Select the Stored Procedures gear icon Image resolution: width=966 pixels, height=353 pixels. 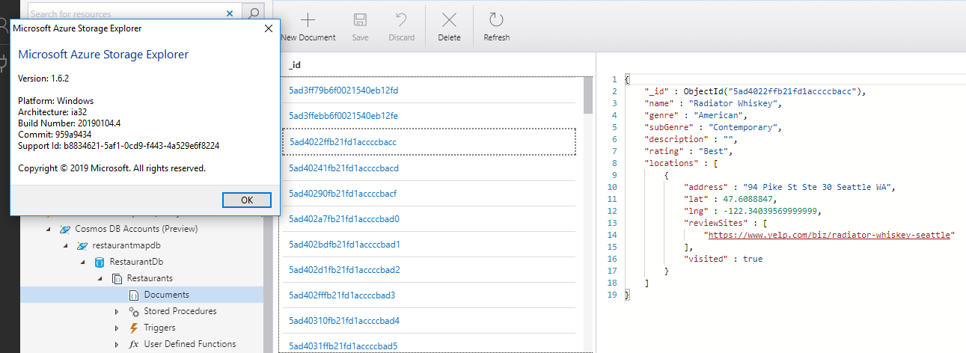134,311
